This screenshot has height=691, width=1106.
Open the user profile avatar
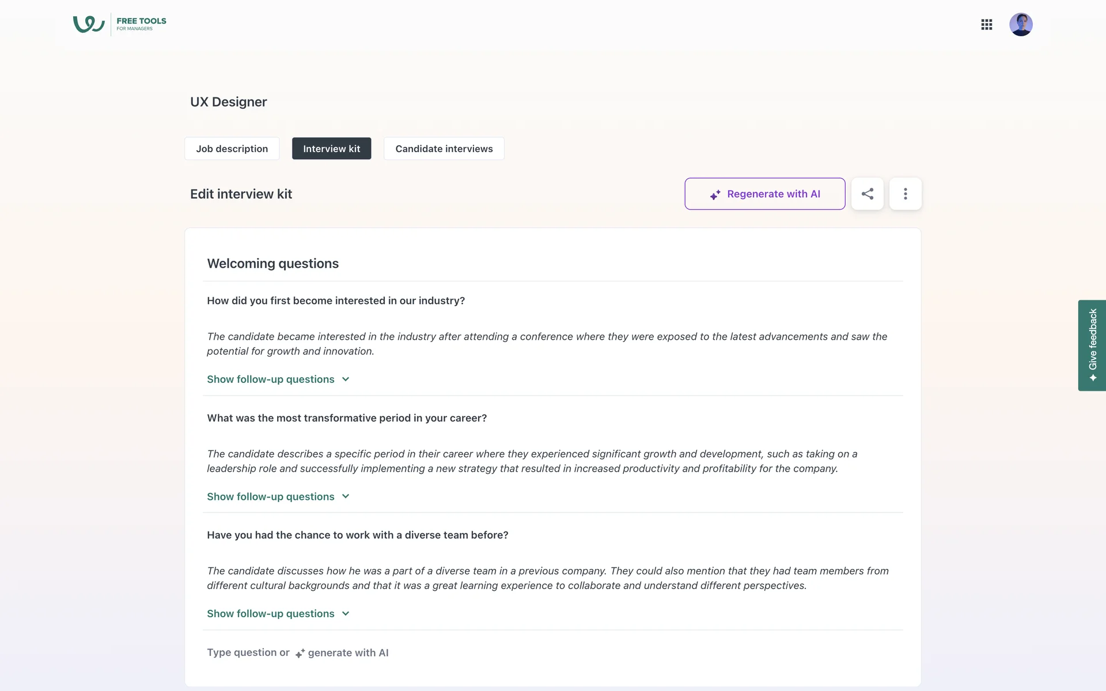tap(1020, 25)
